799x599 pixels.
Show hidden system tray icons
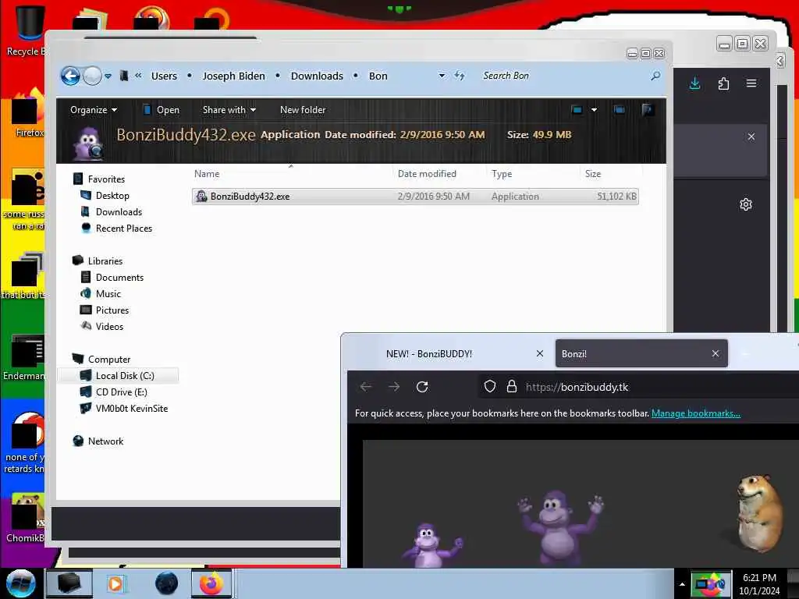[682, 584]
